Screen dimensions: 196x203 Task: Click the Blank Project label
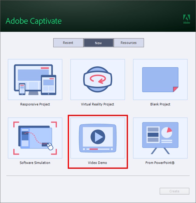[160, 104]
